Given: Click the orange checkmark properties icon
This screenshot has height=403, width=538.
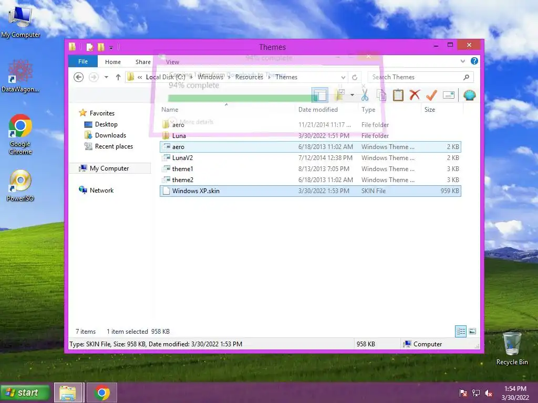Looking at the screenshot, I should tap(431, 94).
